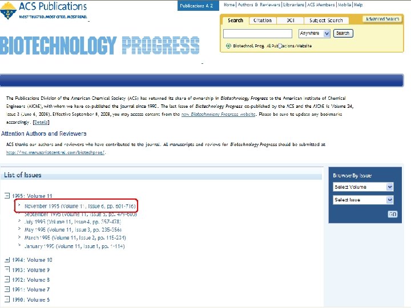
Task: Open the Biotechnology Progress journal banner
Action: pyautogui.click(x=99, y=46)
